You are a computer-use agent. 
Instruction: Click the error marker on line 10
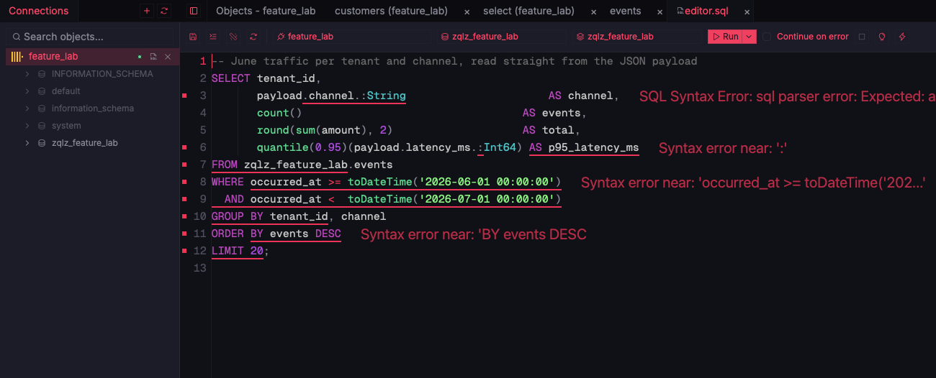[x=185, y=216]
